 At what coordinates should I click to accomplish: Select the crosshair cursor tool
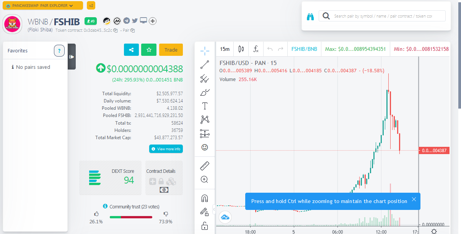[205, 50]
